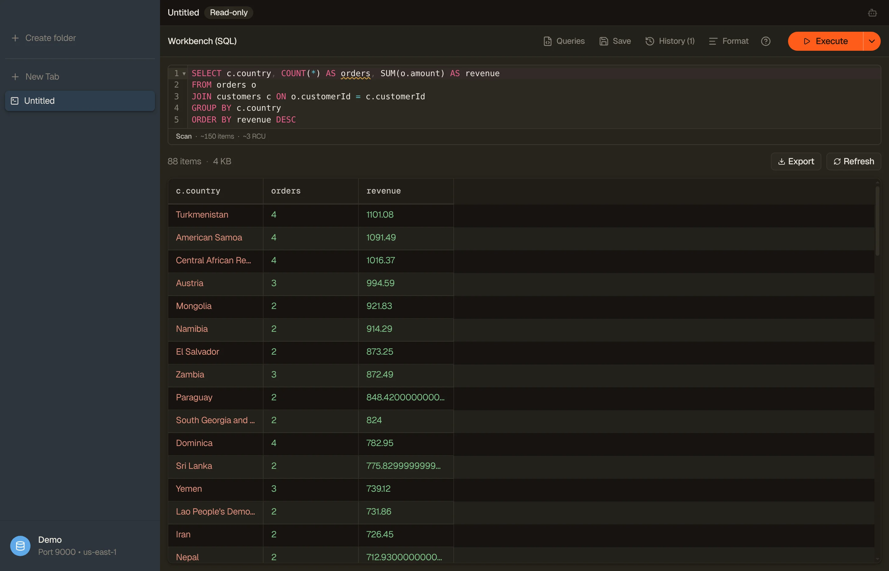Click the Paraguay cell
Image resolution: width=889 pixels, height=571 pixels.
pos(216,398)
